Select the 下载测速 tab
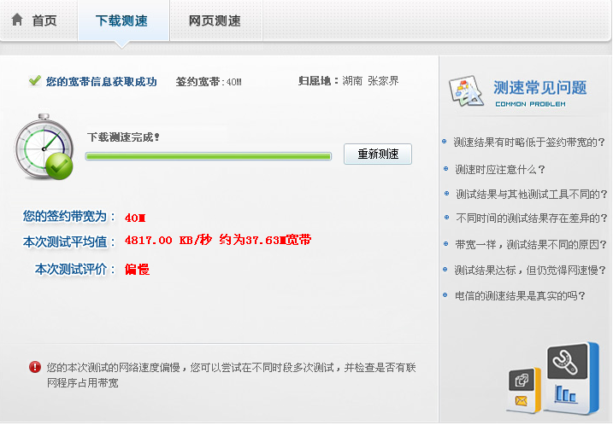Image resolution: width=613 pixels, height=425 pixels. point(123,20)
